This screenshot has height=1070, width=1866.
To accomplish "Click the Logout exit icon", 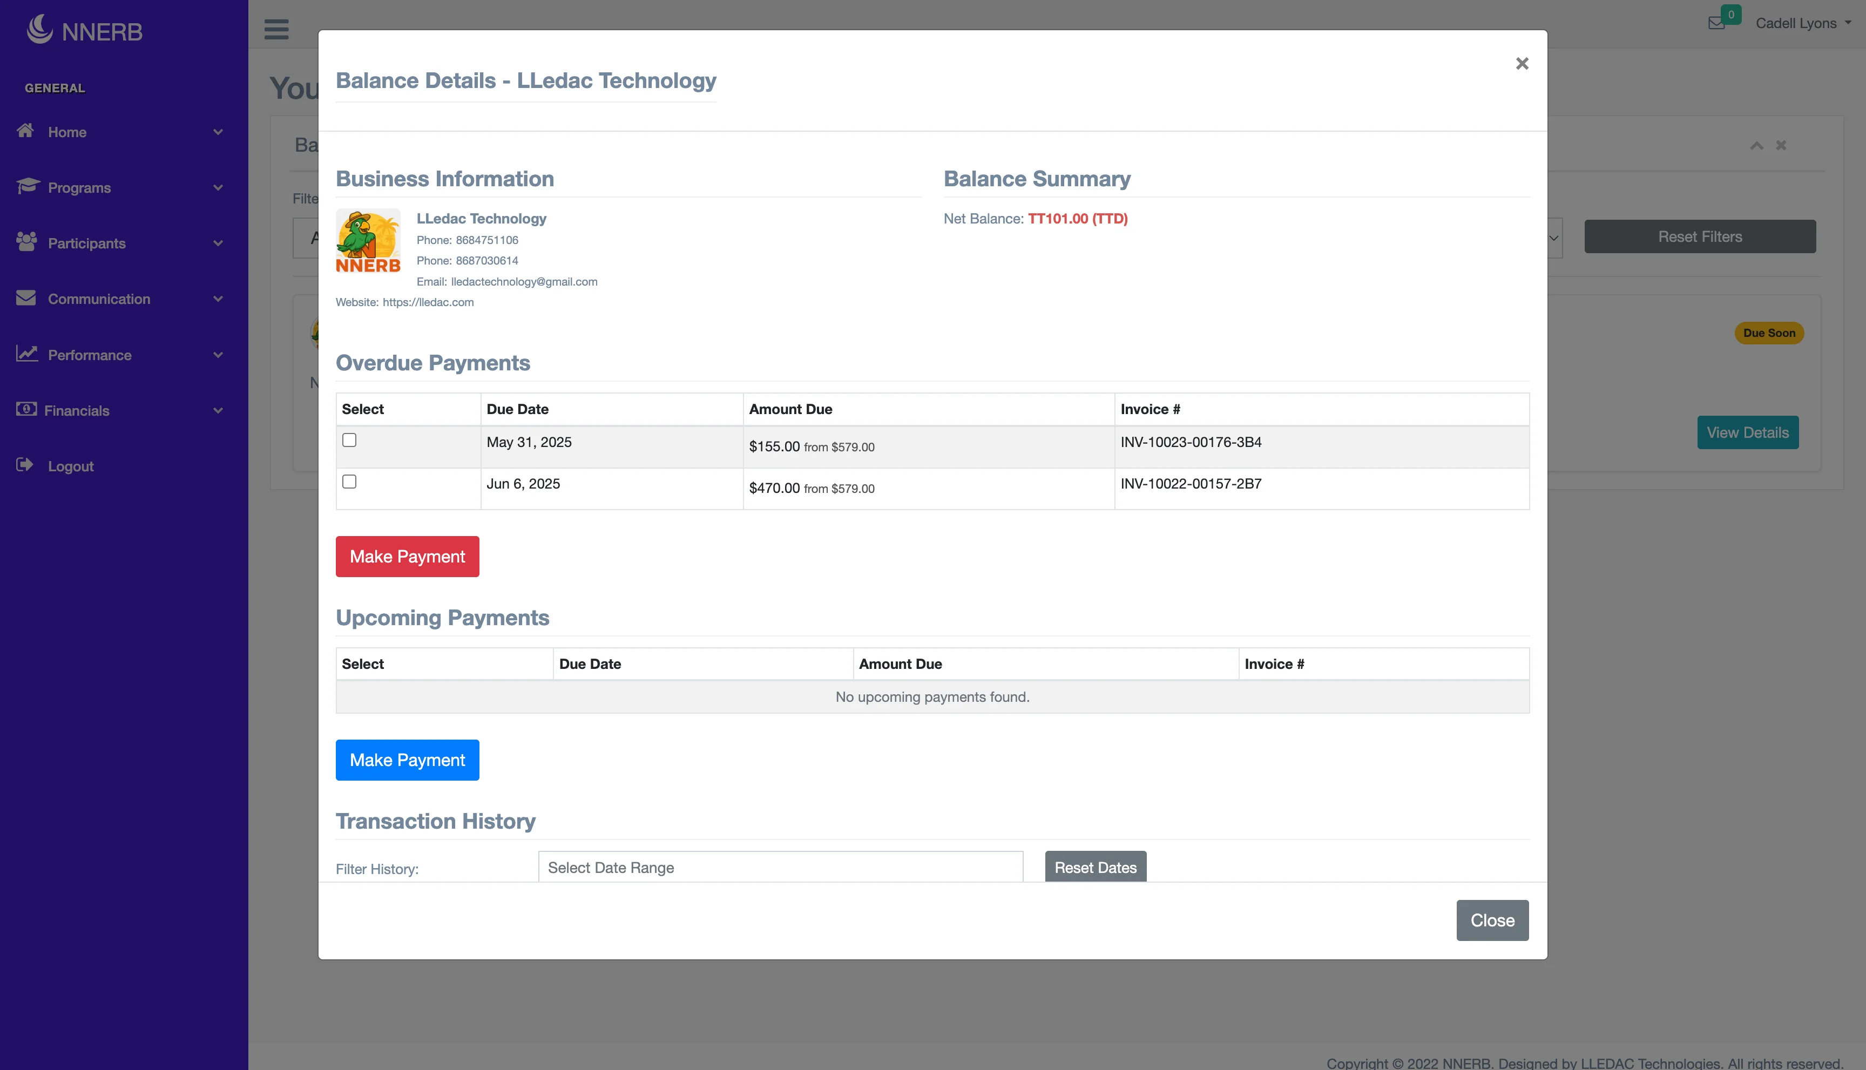I will tap(25, 466).
